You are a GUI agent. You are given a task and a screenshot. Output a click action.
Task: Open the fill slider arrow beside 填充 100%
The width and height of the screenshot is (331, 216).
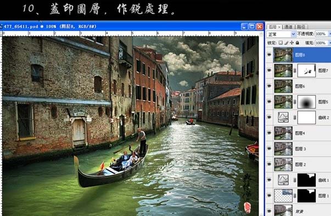coord(330,43)
